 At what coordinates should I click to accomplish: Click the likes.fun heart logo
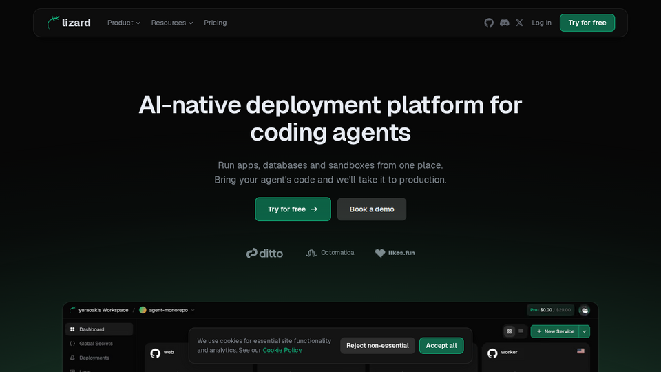click(x=395, y=253)
